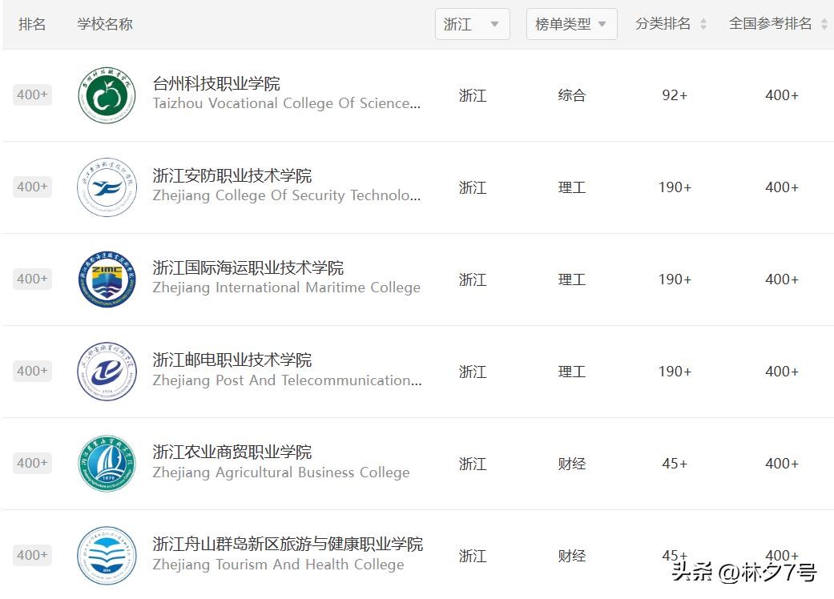
Task: Click Zhejiang Tourism and Health College logo
Action: coord(101,555)
